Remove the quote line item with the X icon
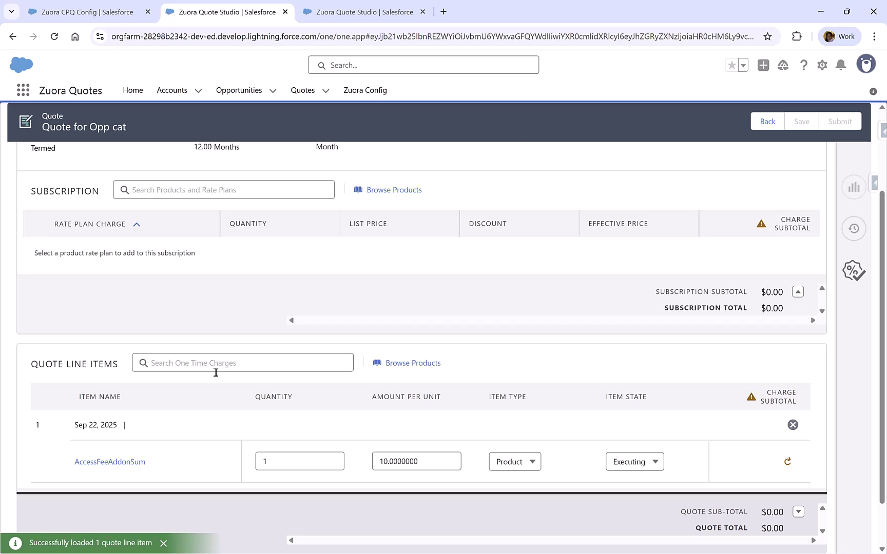This screenshot has height=554, width=887. click(793, 425)
